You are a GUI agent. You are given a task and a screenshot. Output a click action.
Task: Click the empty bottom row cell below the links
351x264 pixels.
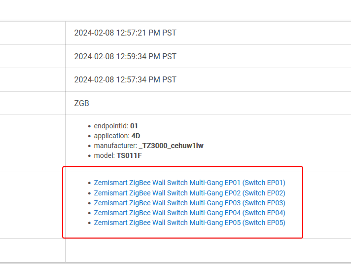208,250
